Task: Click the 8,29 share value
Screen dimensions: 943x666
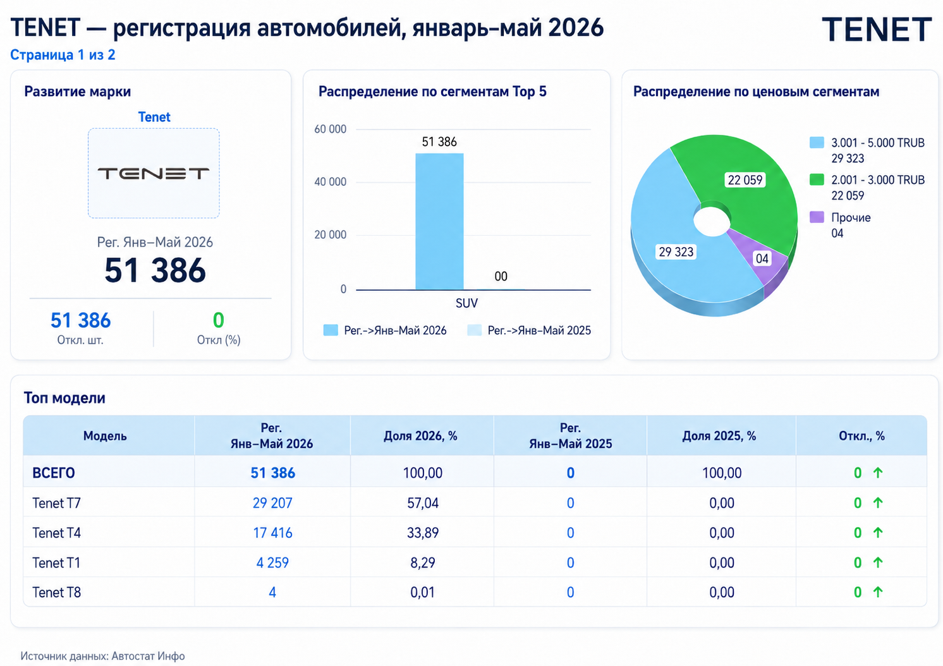Action: [x=423, y=562]
